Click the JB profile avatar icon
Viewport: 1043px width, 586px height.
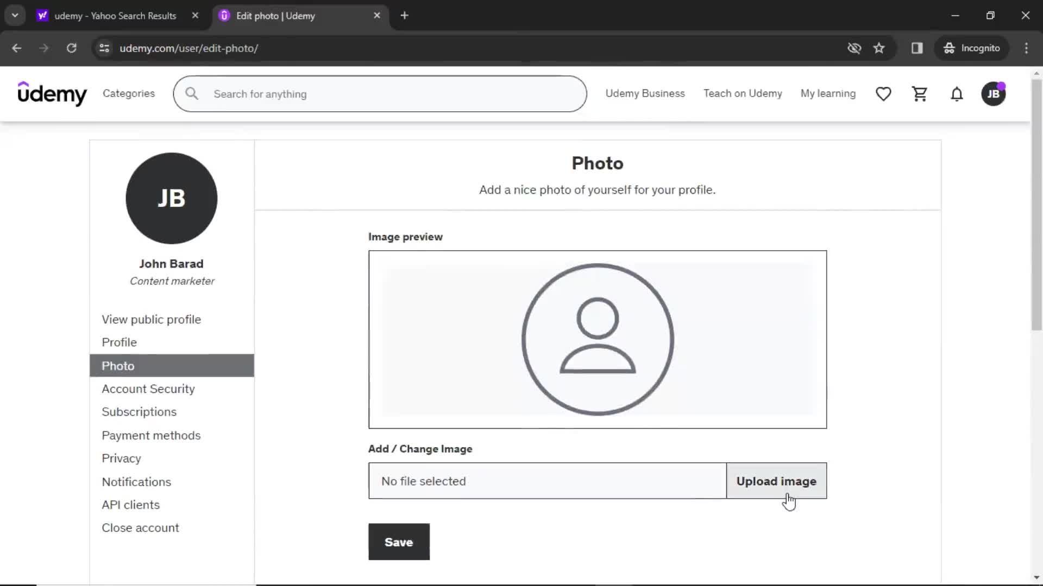coord(994,94)
